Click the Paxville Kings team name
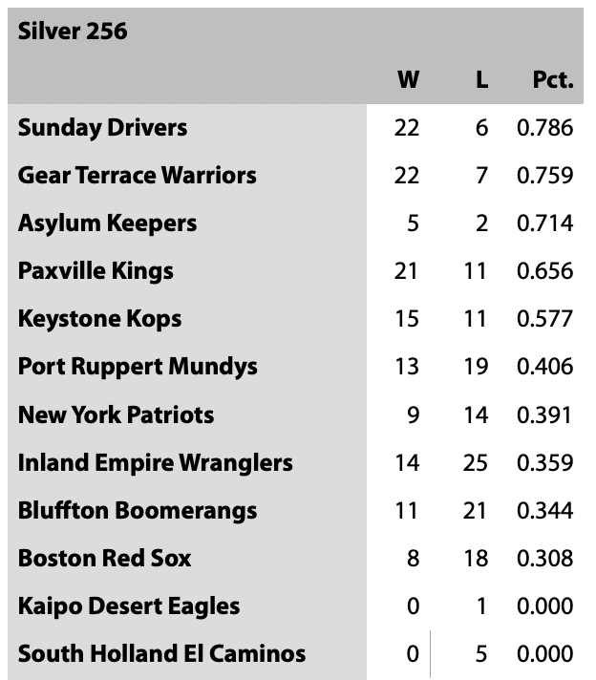Image resolution: width=596 pixels, height=680 pixels. click(x=96, y=271)
